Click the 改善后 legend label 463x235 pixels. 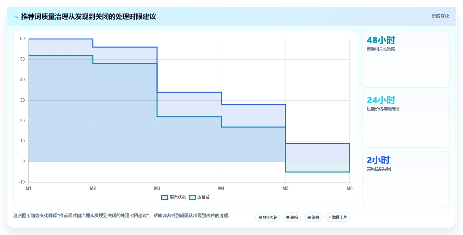(x=203, y=197)
